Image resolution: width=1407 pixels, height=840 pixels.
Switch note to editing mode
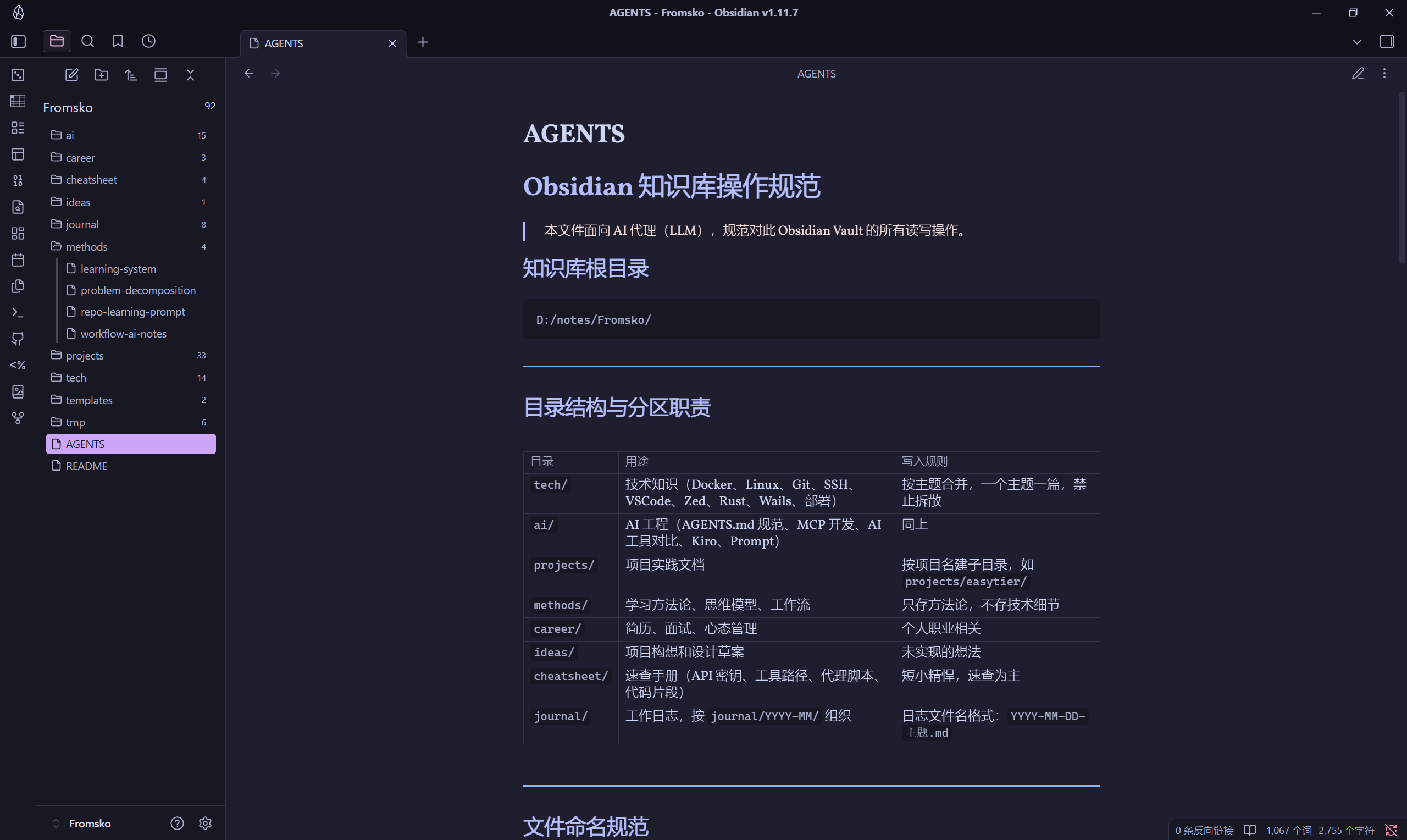pos(1358,73)
